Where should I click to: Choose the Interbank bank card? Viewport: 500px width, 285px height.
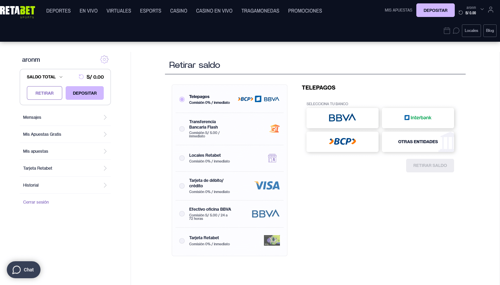418,118
